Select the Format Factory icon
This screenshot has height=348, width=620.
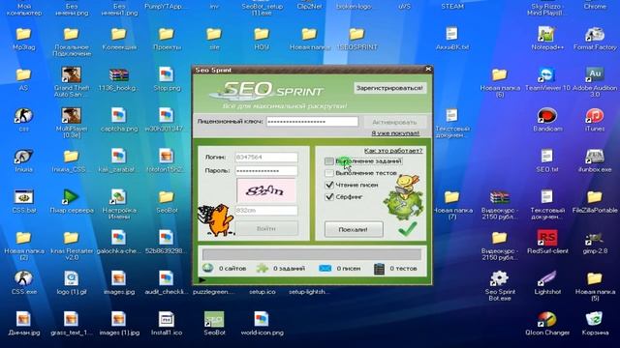[595, 35]
